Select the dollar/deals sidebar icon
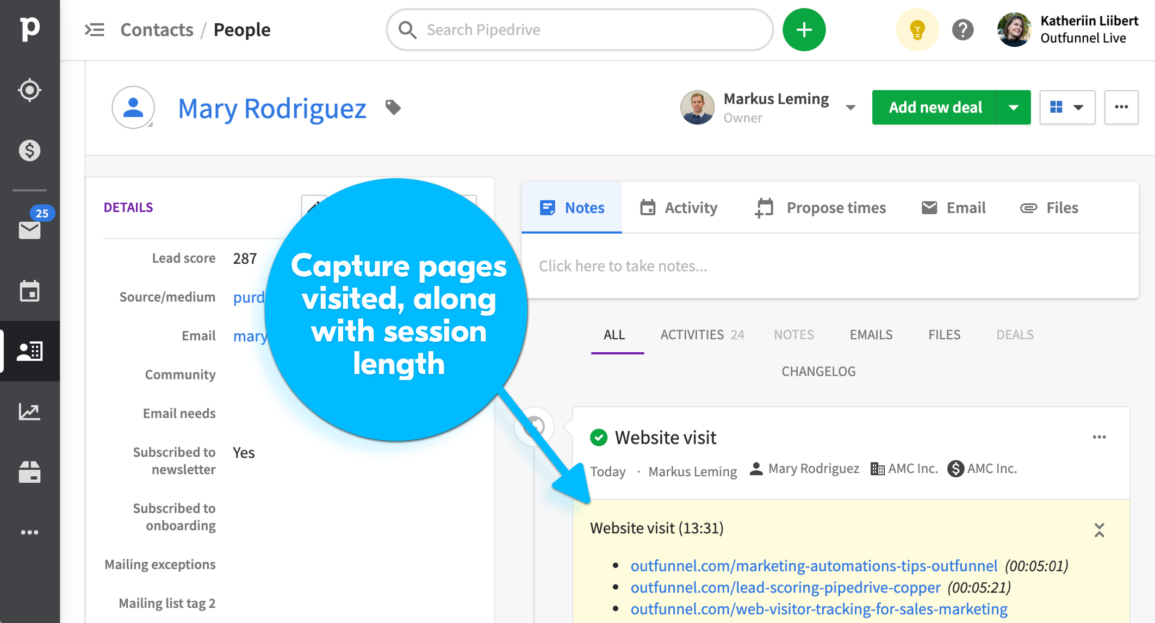Viewport: 1155px width, 623px height. (x=30, y=151)
